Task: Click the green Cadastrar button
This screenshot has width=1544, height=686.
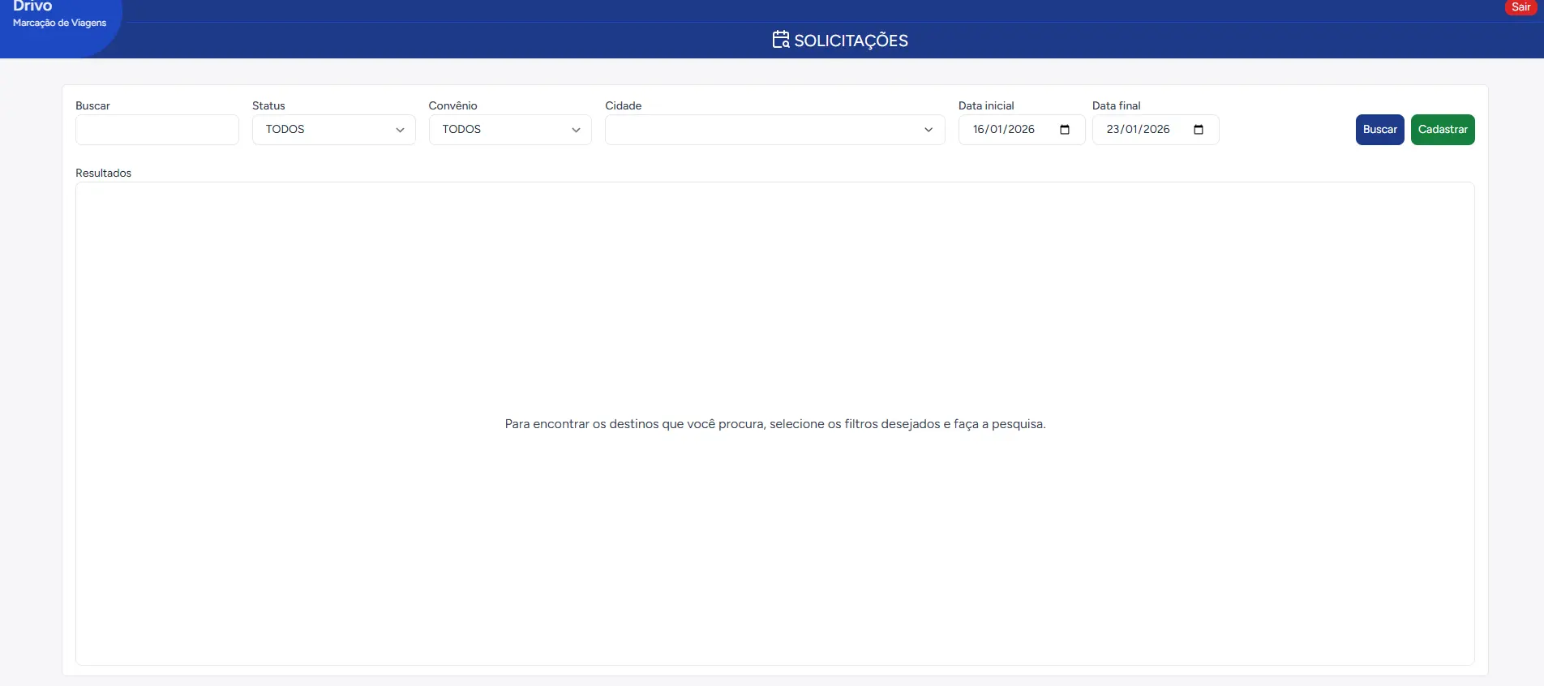Action: 1443,130
